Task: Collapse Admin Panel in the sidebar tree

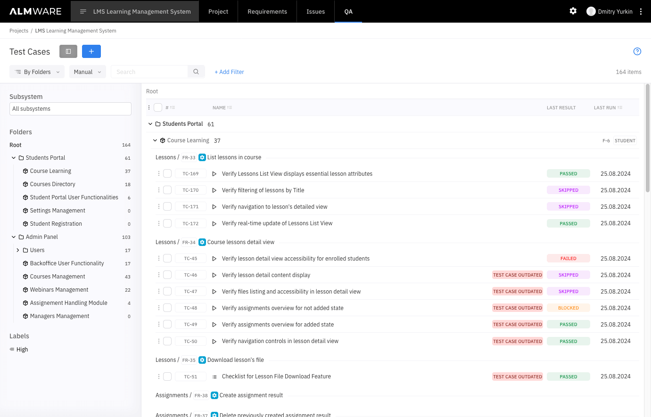Action: [x=14, y=237]
